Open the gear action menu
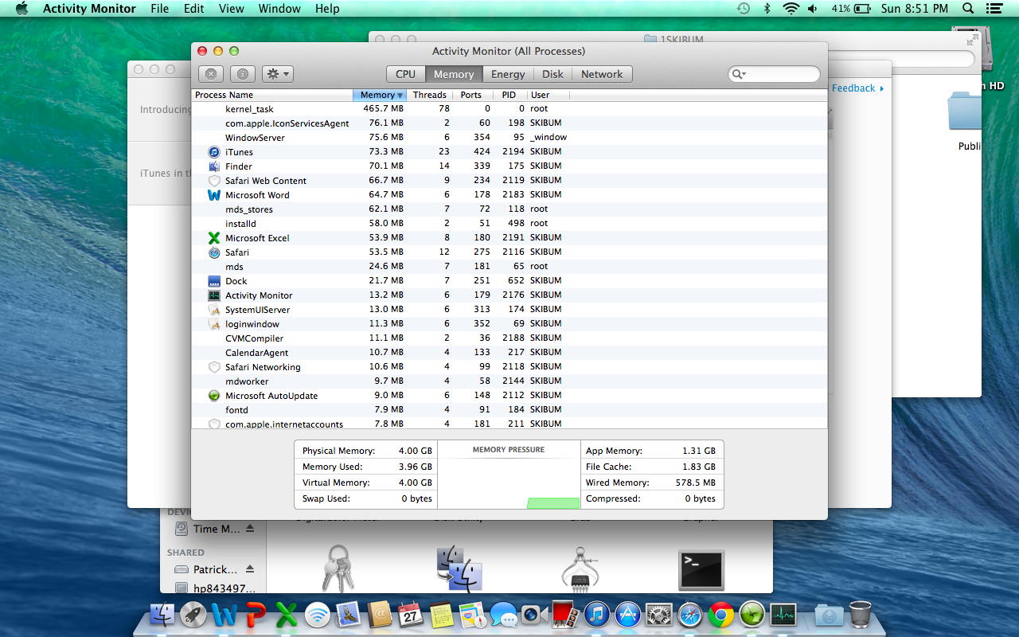Image resolution: width=1019 pixels, height=637 pixels. click(278, 74)
